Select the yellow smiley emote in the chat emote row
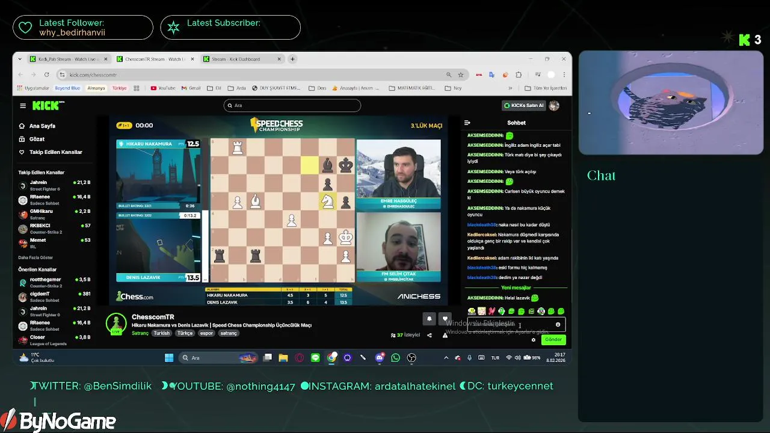This screenshot has width=770, height=433. click(472, 312)
